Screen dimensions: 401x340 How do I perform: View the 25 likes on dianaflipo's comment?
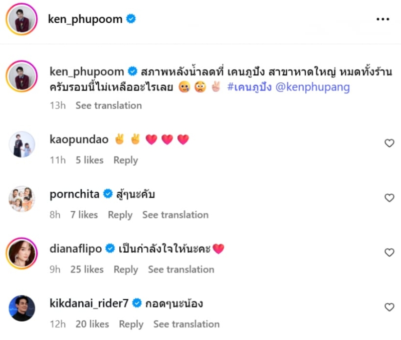pos(87,269)
